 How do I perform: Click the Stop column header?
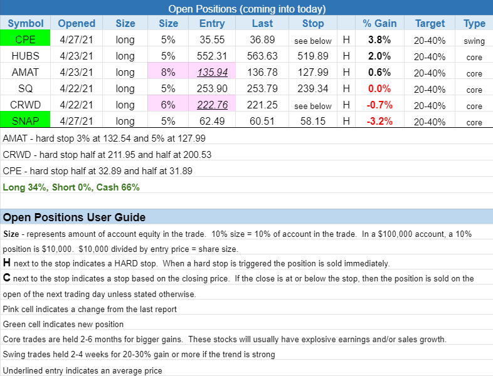(x=313, y=23)
